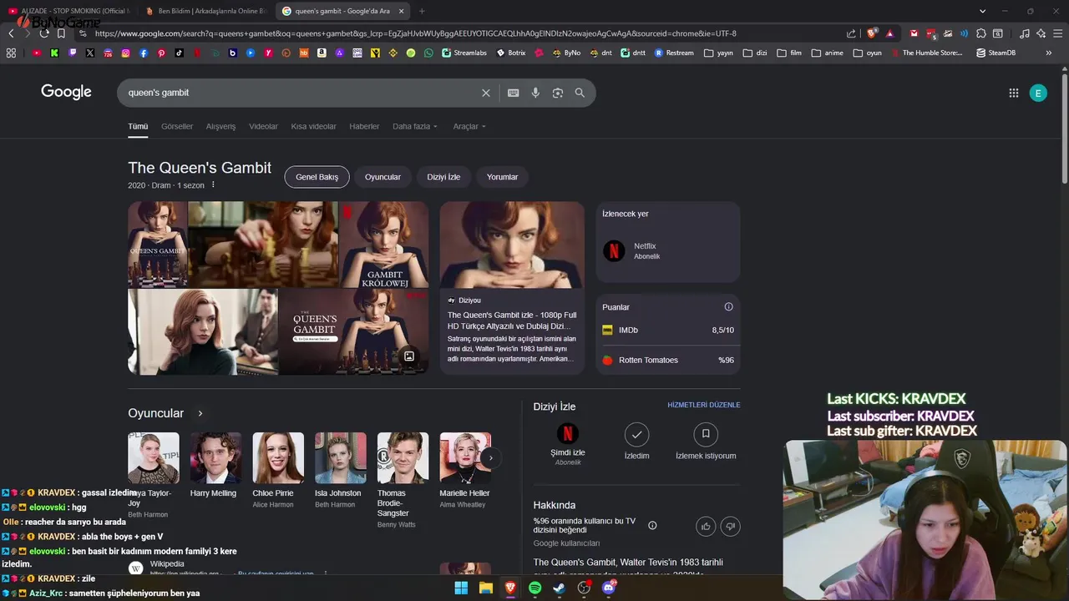Open IMDb rating 8,5/10 row
Image resolution: width=1069 pixels, height=601 pixels.
click(668, 331)
